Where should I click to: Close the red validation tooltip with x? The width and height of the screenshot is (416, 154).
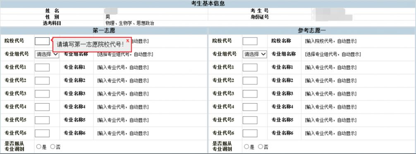(x=128, y=41)
